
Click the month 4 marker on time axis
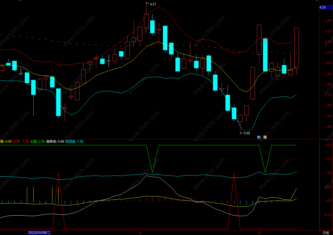(141, 233)
